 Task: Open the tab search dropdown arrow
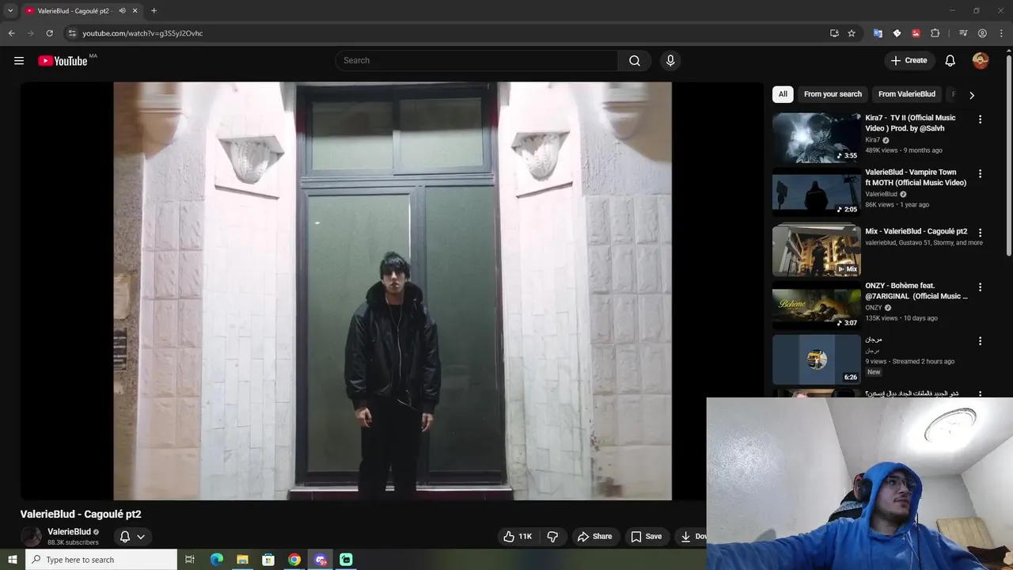[x=10, y=11]
